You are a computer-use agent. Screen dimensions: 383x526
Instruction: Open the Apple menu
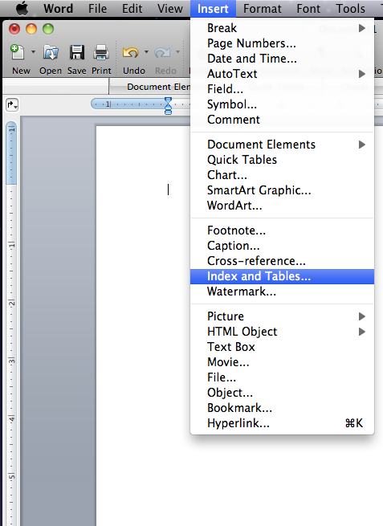22,8
